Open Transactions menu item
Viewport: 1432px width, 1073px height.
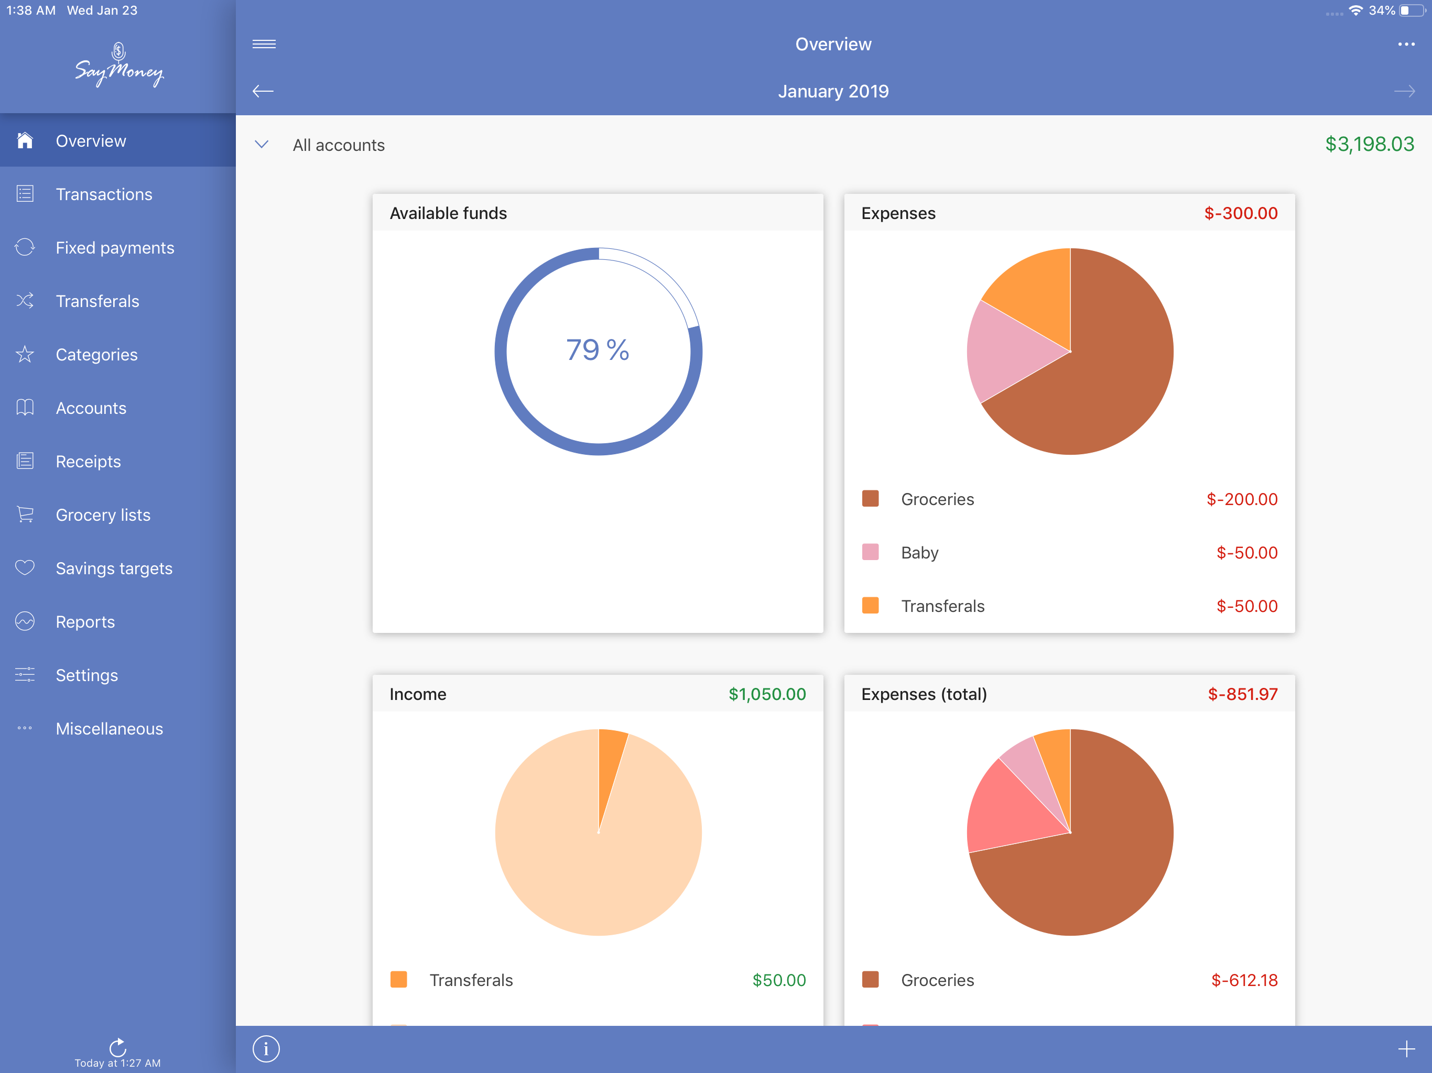tap(118, 194)
